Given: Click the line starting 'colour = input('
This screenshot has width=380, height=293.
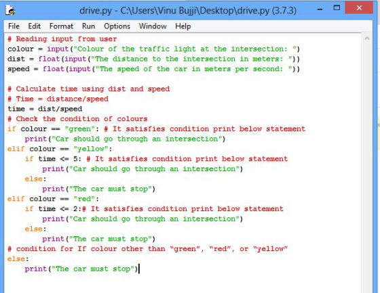Looking at the screenshot, I should coord(153,49).
